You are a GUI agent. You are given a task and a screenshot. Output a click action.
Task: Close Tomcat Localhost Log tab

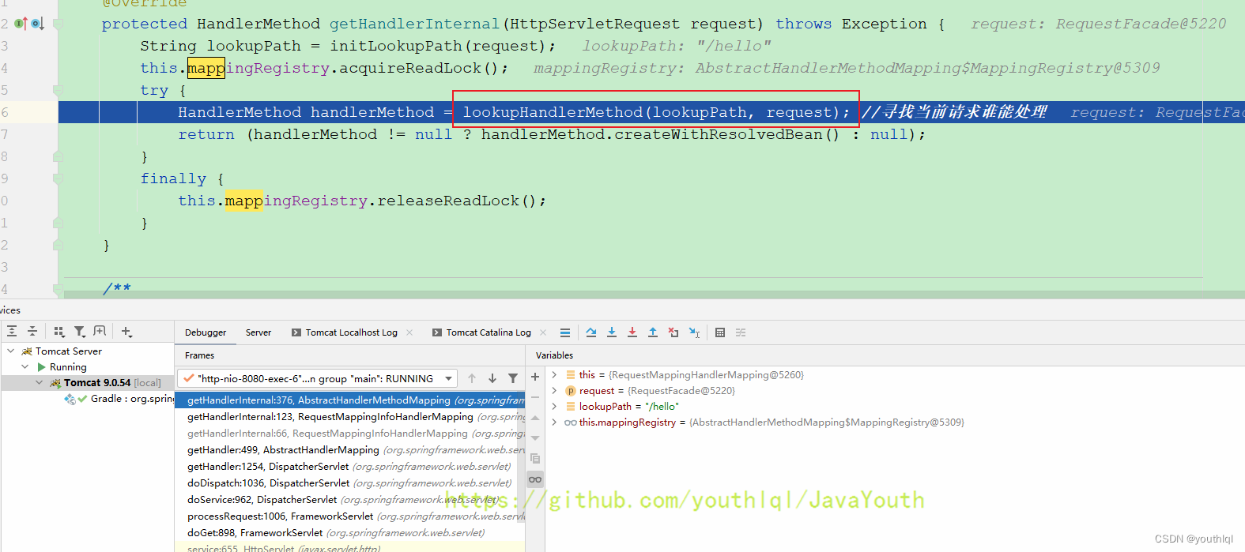click(409, 332)
